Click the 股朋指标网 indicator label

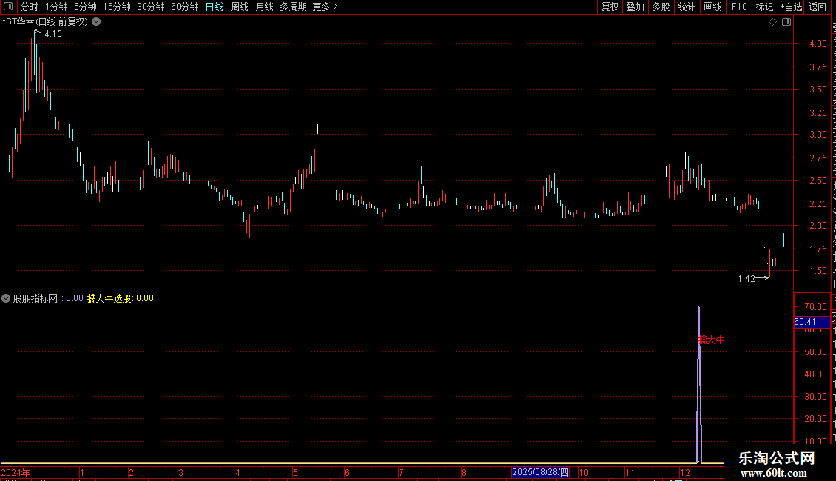(x=36, y=298)
